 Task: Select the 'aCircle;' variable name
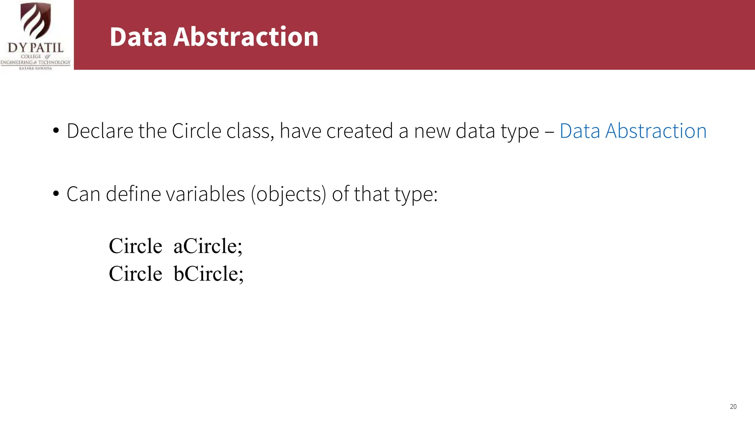[x=208, y=246]
